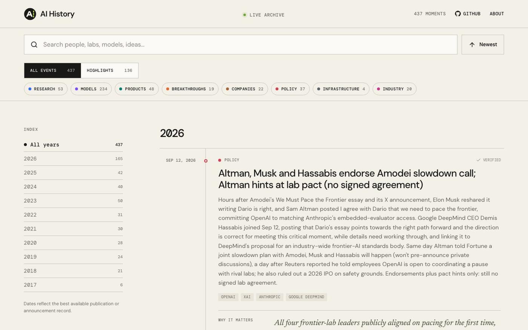528x330 pixels.
Task: Toggle the Products category filter
Action: click(x=137, y=89)
